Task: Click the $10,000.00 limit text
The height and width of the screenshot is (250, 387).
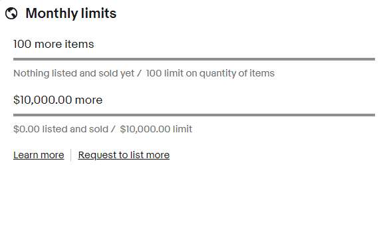Action: pos(156,129)
